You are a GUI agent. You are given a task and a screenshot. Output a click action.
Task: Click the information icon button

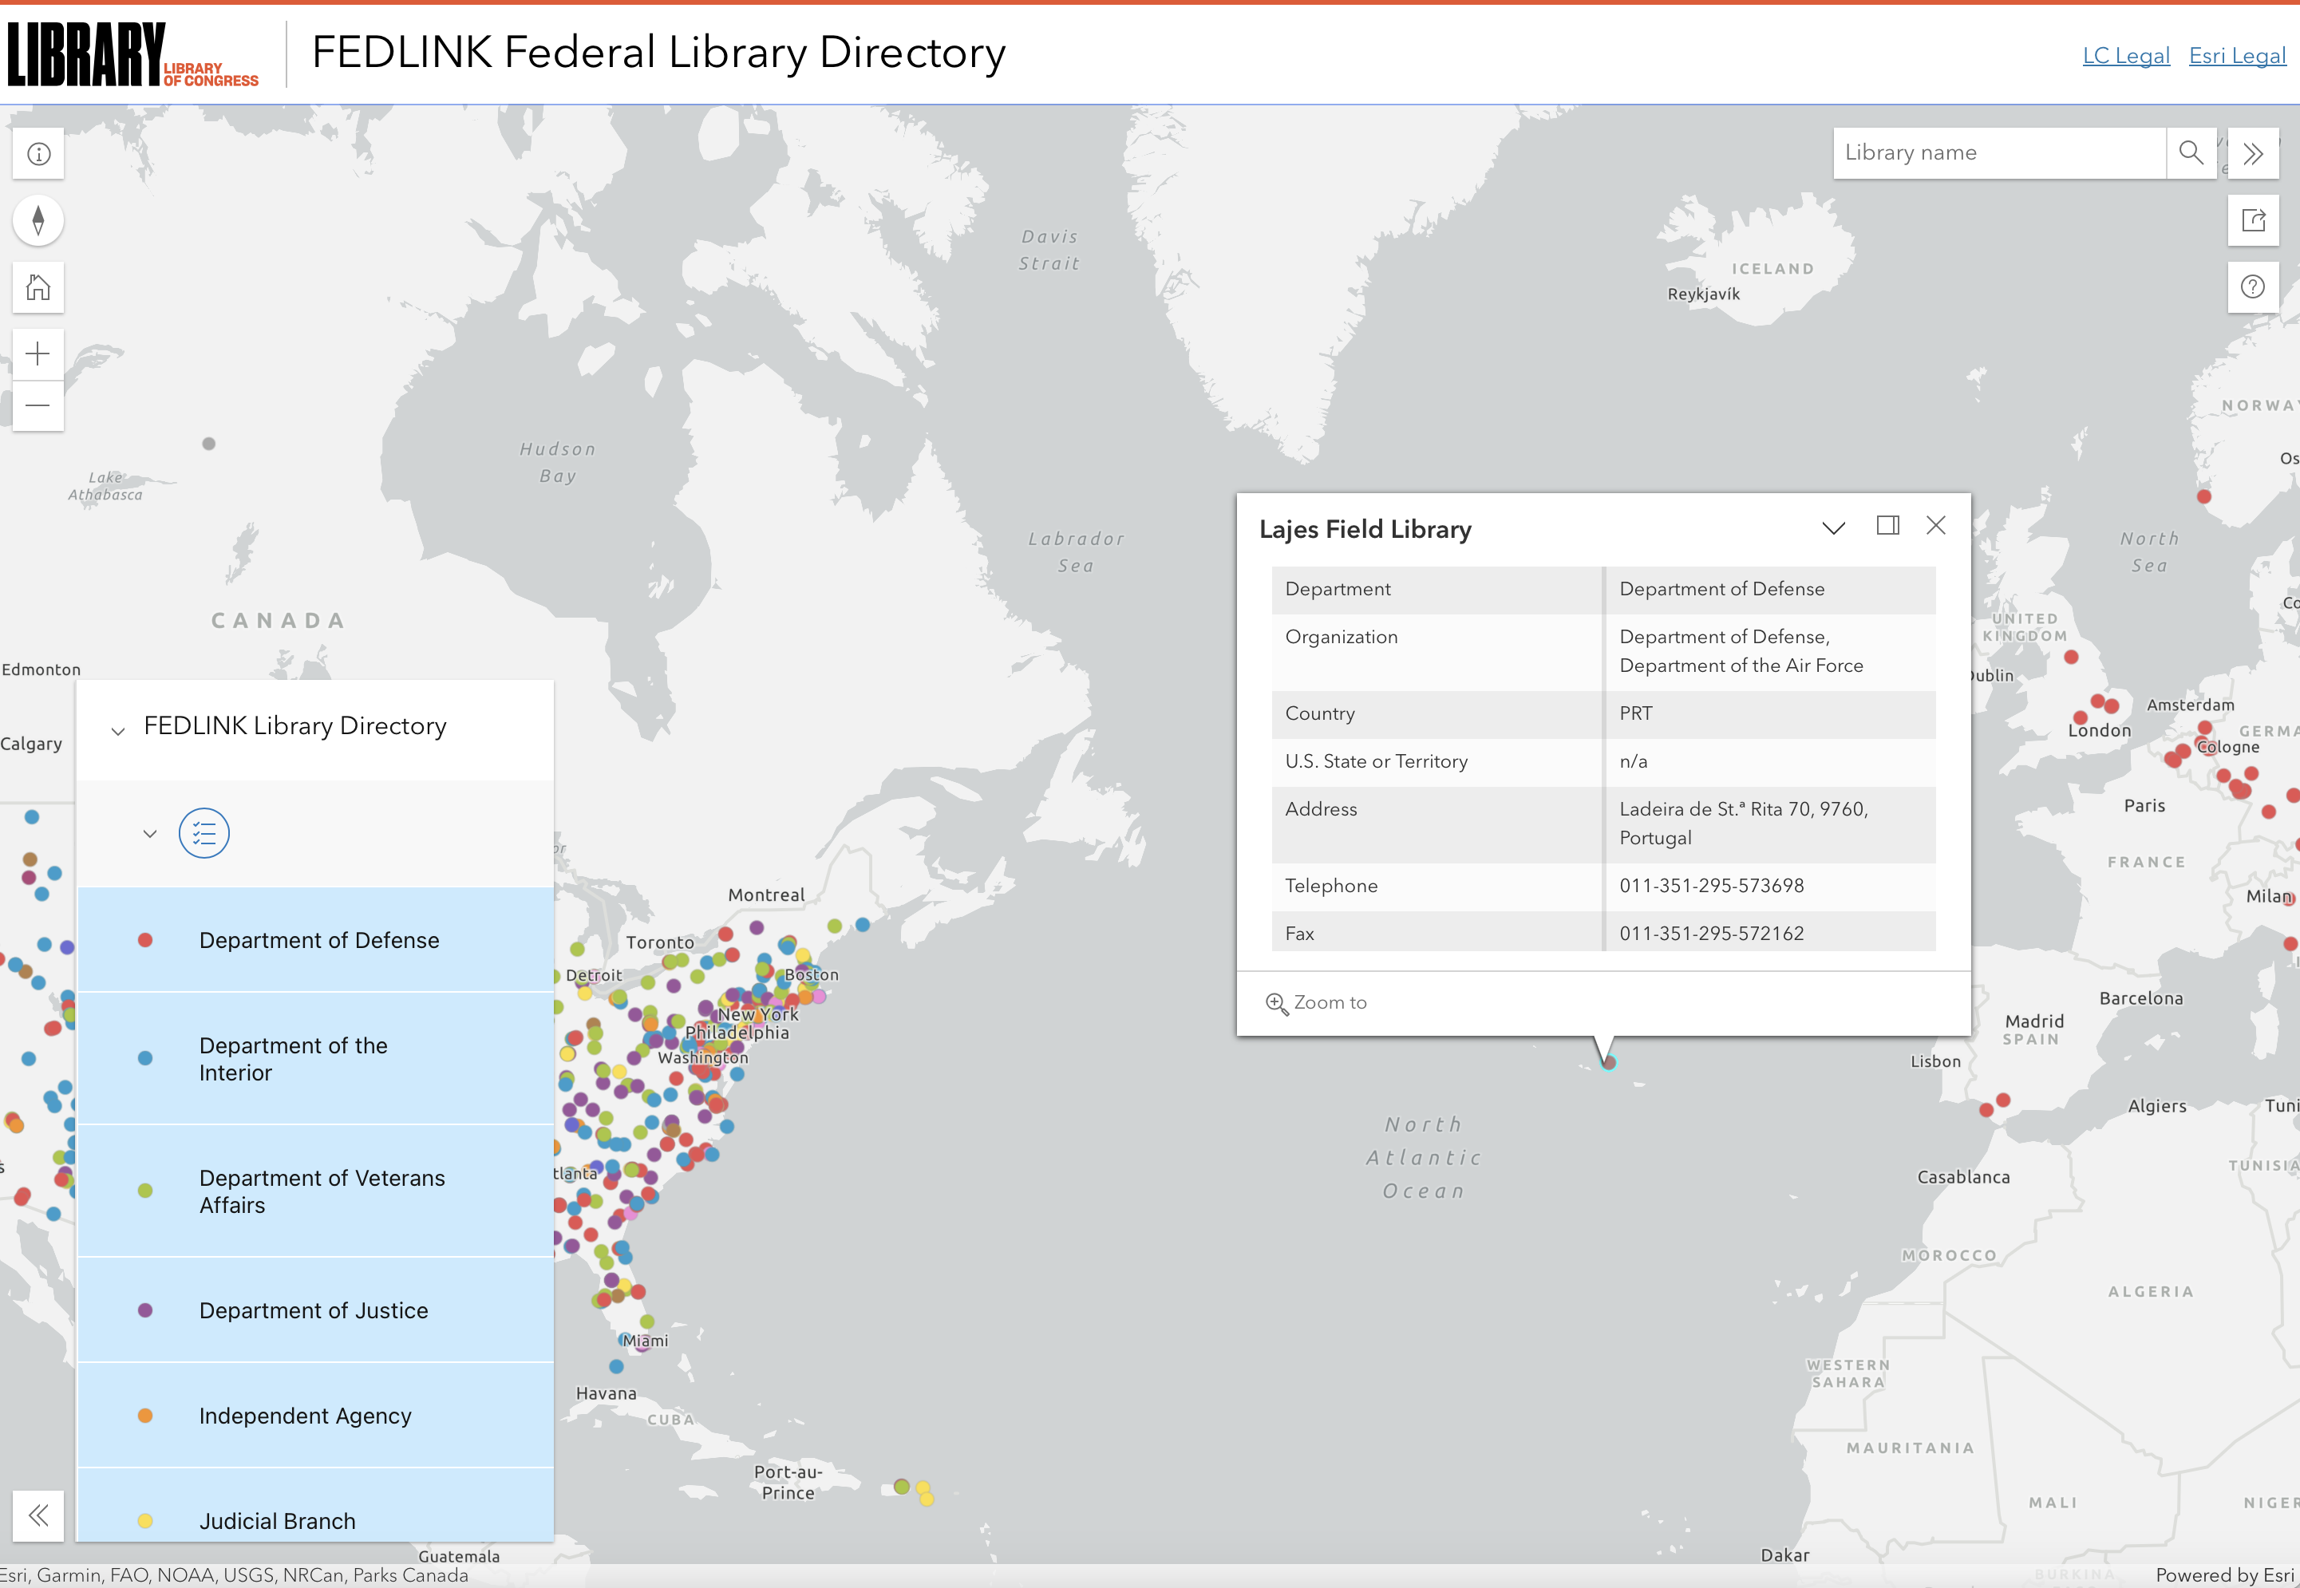coord(39,154)
